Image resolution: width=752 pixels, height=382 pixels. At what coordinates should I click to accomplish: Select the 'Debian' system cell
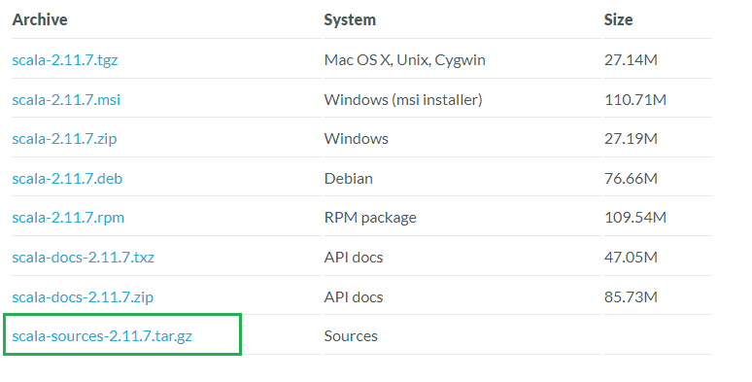pos(349,179)
